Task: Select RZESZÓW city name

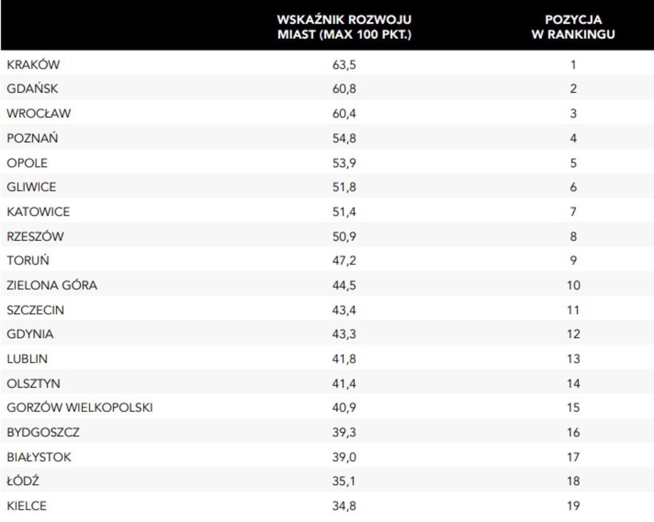Action: (x=35, y=237)
